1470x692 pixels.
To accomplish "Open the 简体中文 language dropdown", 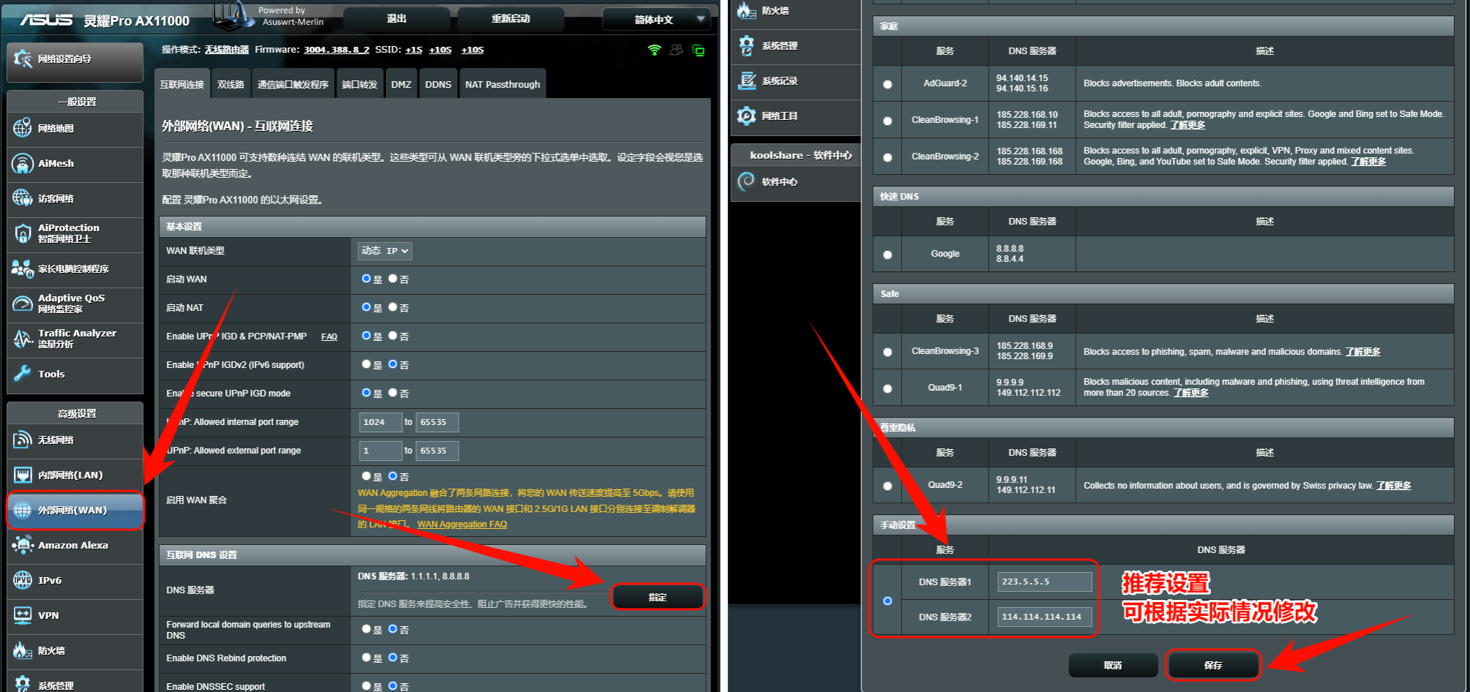I will pyautogui.click(x=656, y=20).
